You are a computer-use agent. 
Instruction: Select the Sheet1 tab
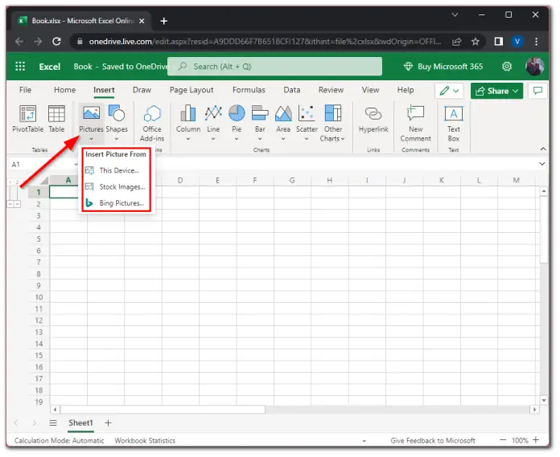(x=80, y=422)
